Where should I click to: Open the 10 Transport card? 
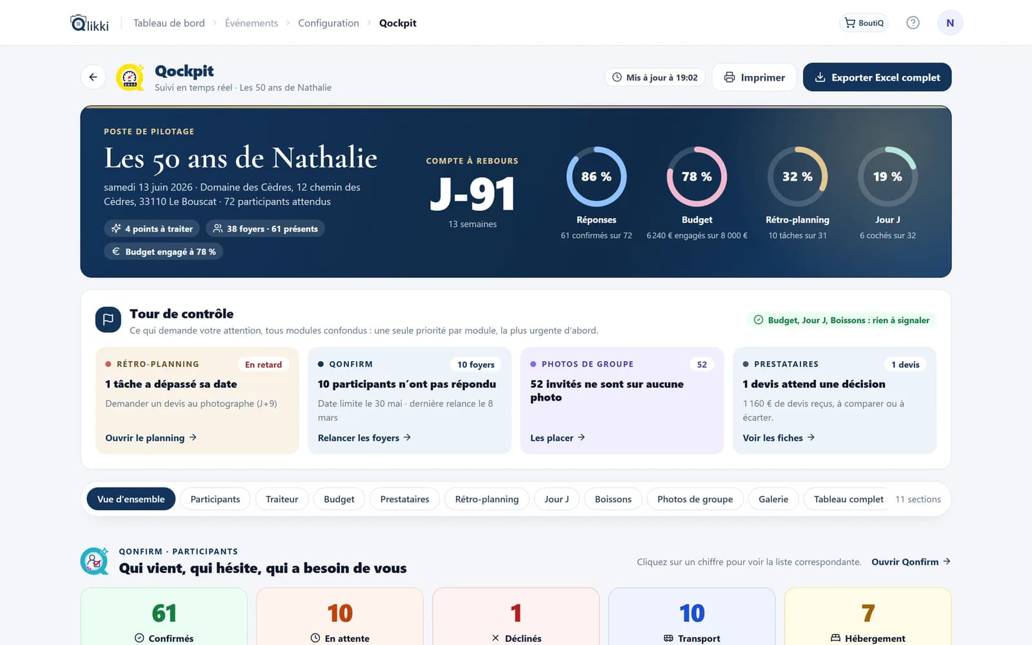[x=692, y=617]
